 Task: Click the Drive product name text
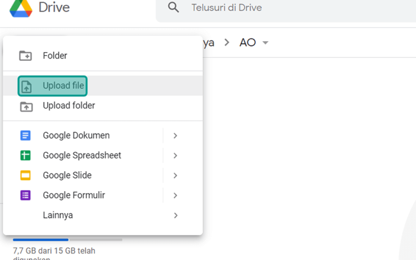[x=54, y=7]
